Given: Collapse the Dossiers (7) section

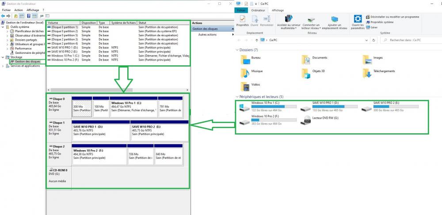Looking at the screenshot, I should coord(237,50).
